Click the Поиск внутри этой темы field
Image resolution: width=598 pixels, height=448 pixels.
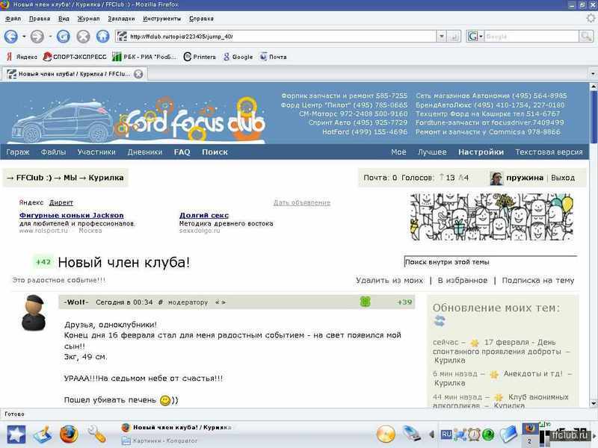[490, 262]
